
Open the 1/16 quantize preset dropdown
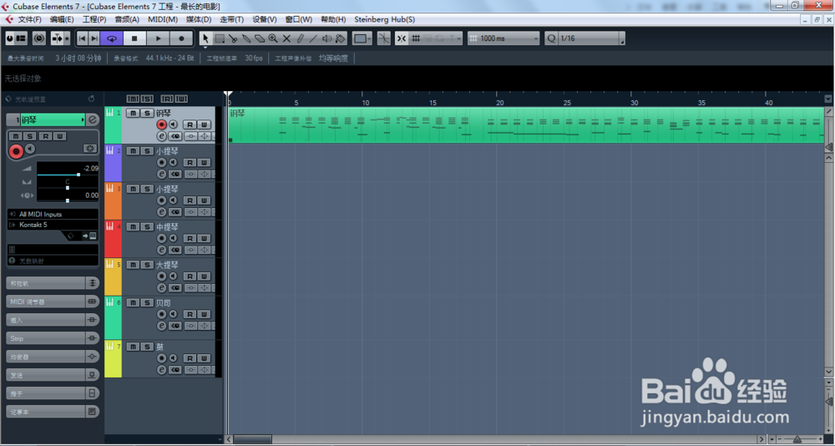point(591,38)
